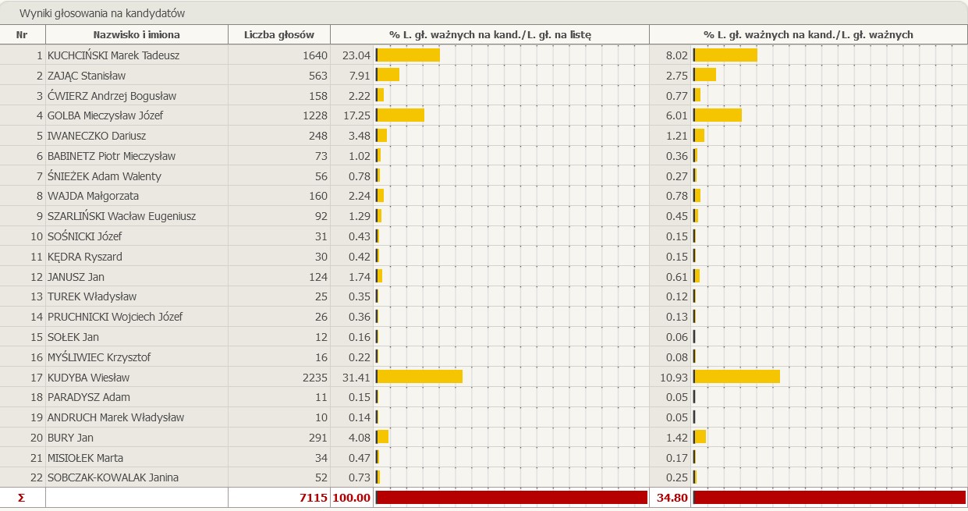This screenshot has height=511, width=968.
Task: Click the 'na kand./L. gł. na listę' header
Action: [x=490, y=35]
